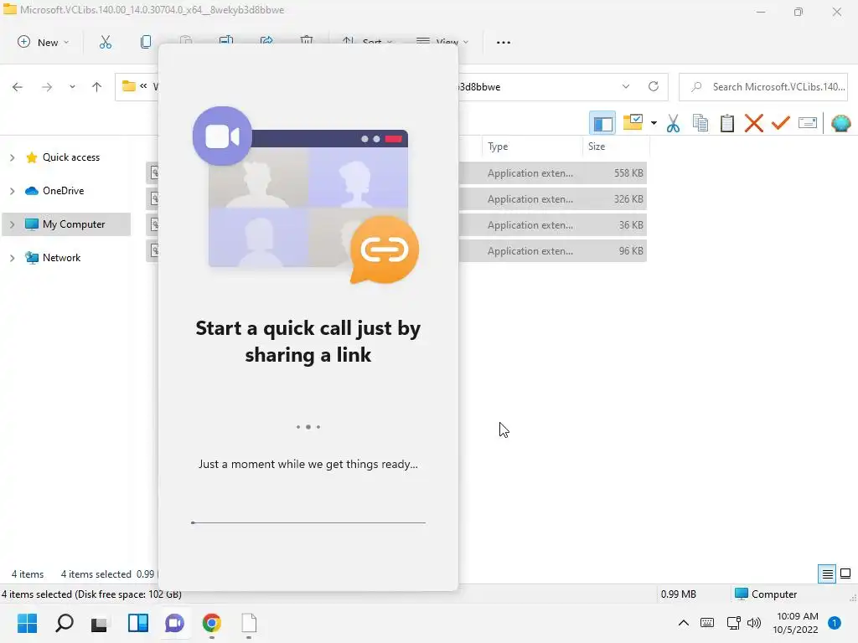Show hidden tray icons with the chevron
The width and height of the screenshot is (858, 643).
[x=684, y=623]
